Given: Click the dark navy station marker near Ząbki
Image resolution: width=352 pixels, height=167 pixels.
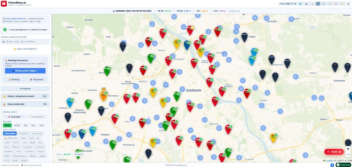Looking at the screenshot, I should [x=245, y=37].
